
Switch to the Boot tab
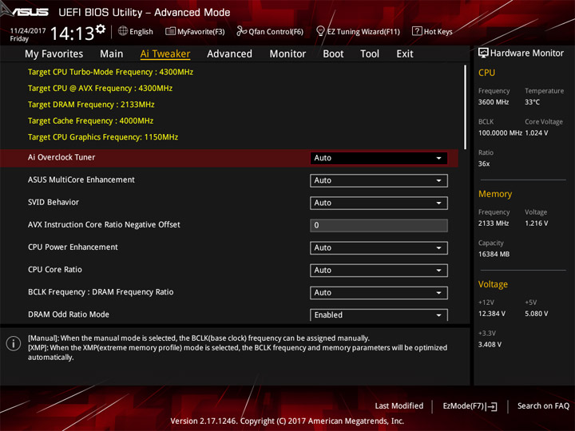click(x=333, y=54)
